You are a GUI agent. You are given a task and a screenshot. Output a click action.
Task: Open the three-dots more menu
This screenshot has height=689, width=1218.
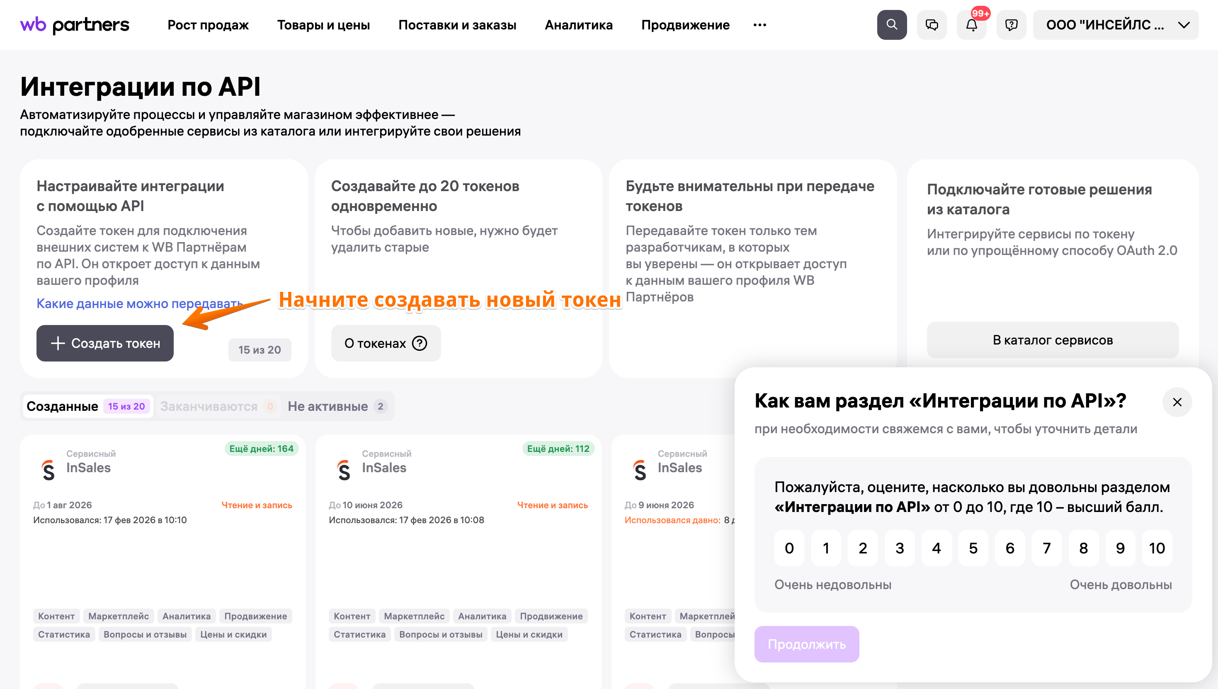759,24
